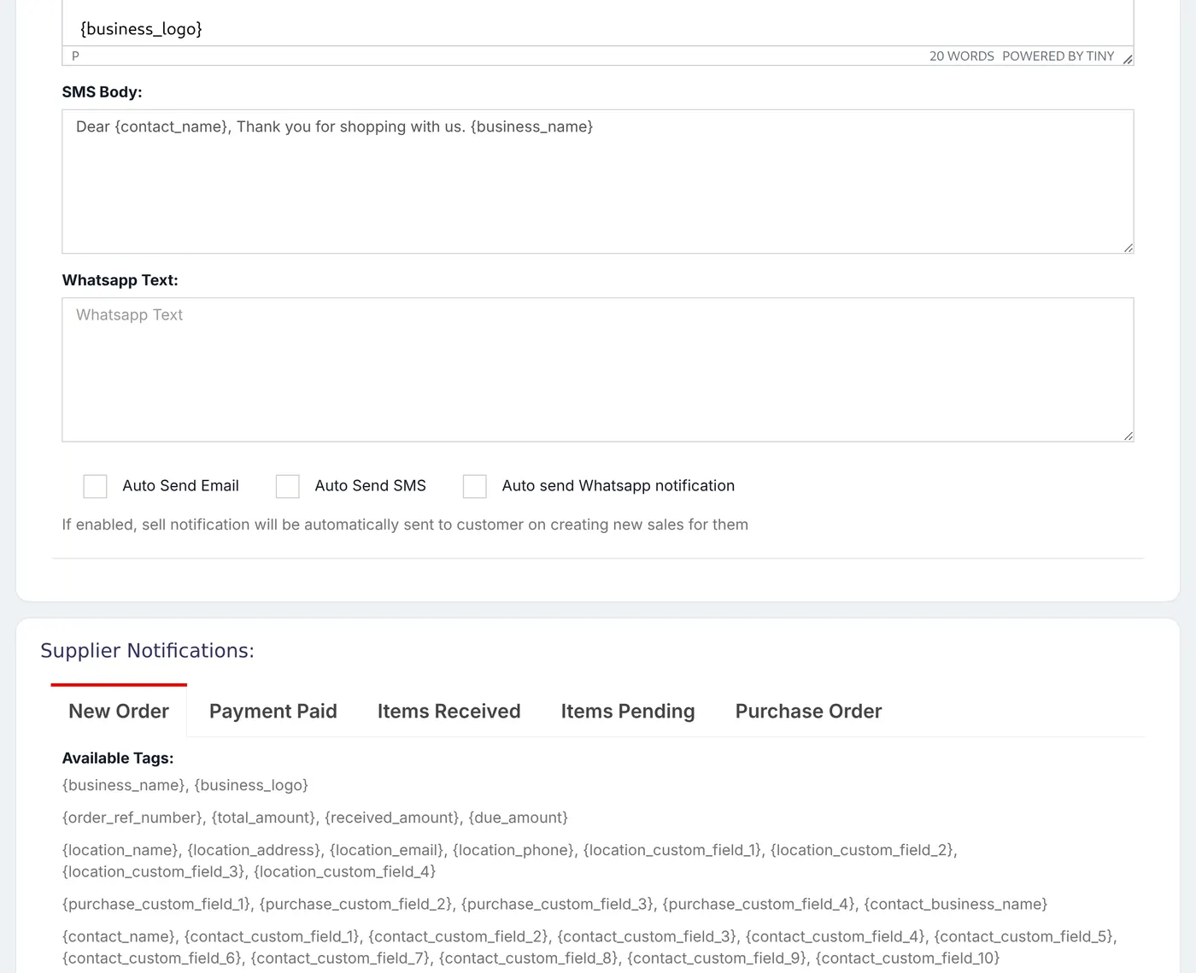The image size is (1196, 973).
Task: Select the Items Received tab
Action: [x=449, y=711]
